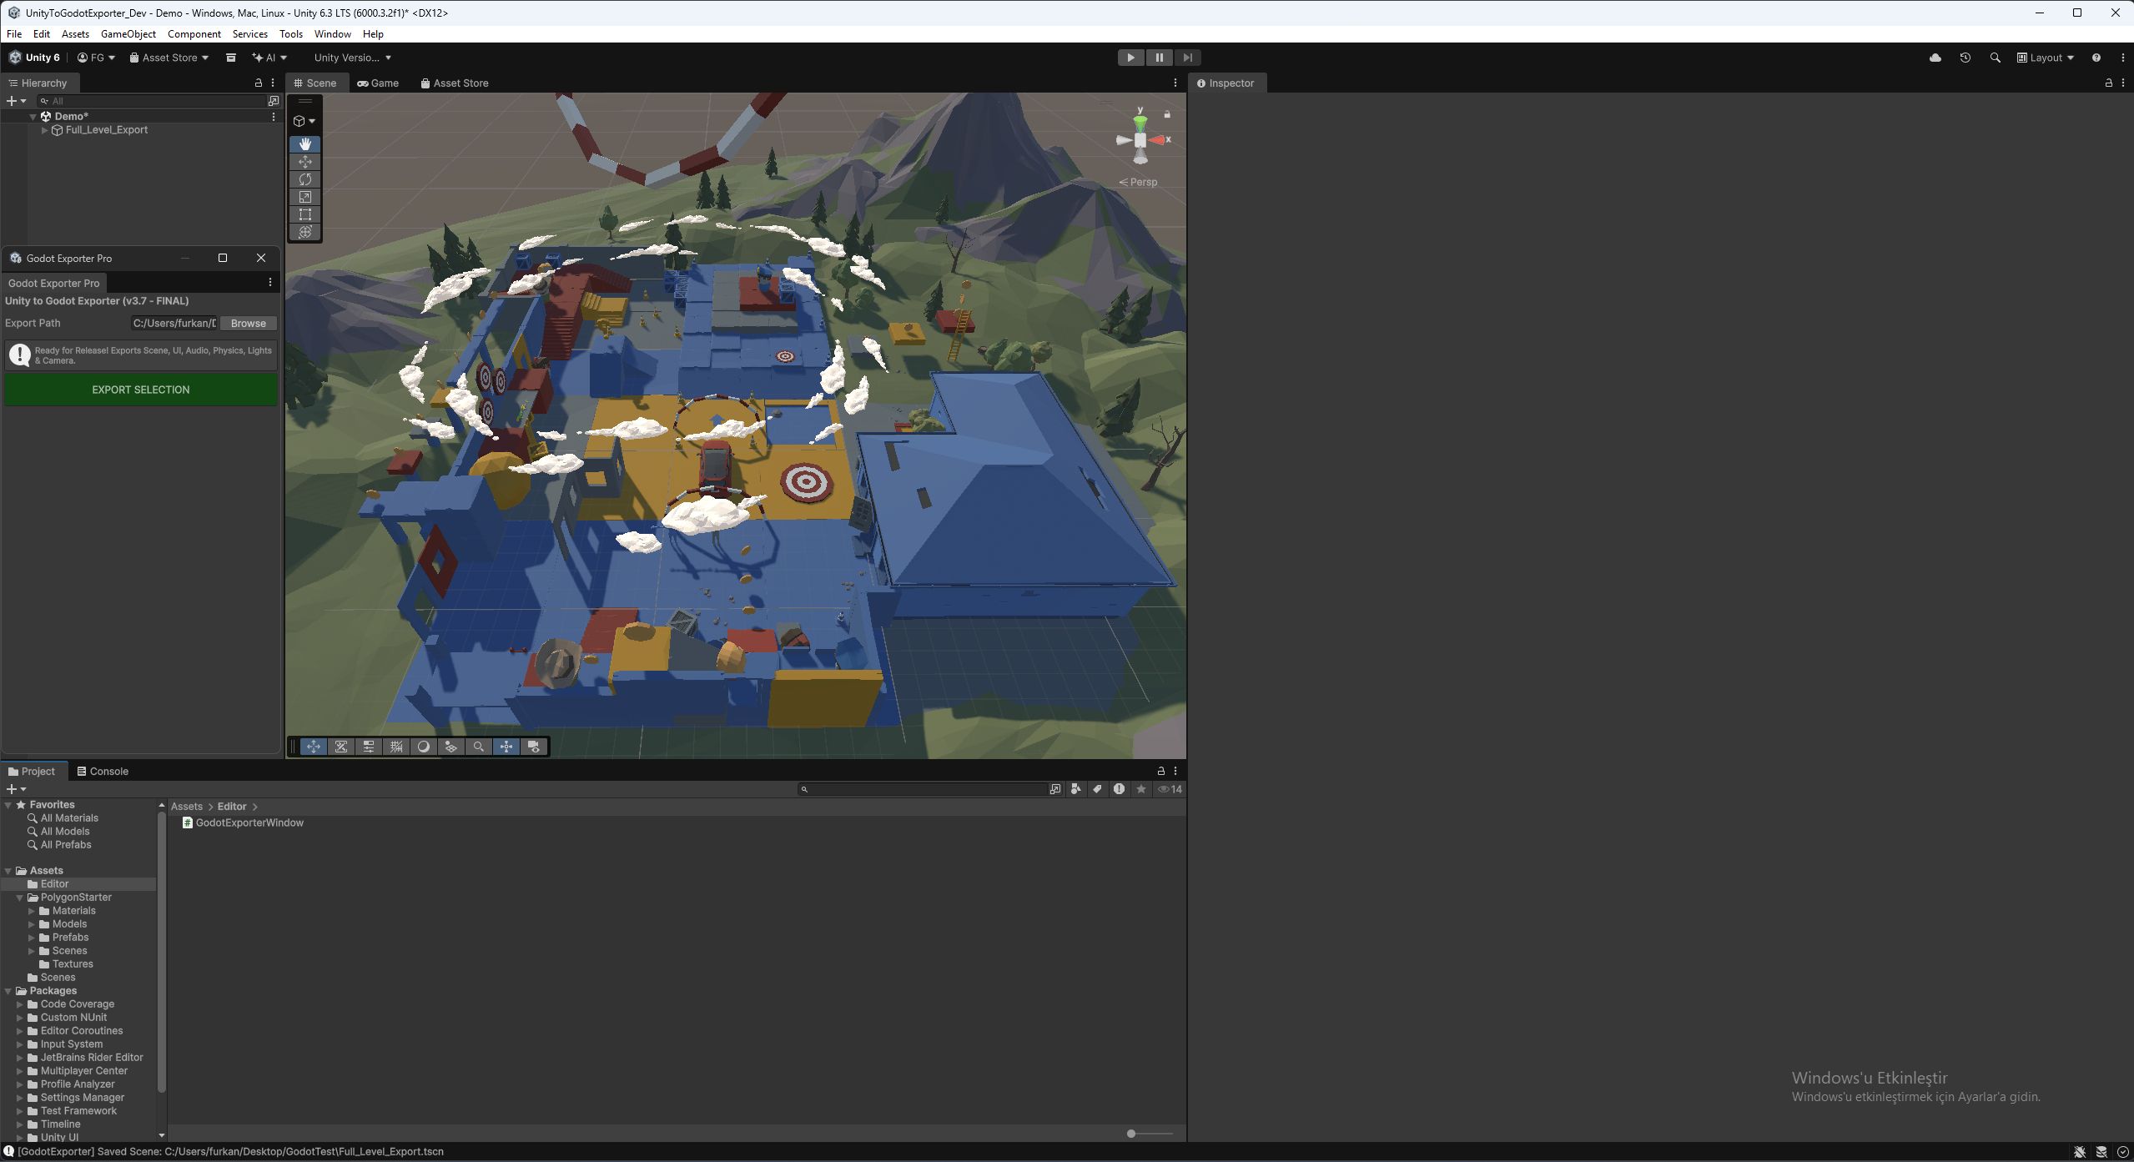Open the Layout dropdown
The image size is (2134, 1162).
(x=2045, y=58)
